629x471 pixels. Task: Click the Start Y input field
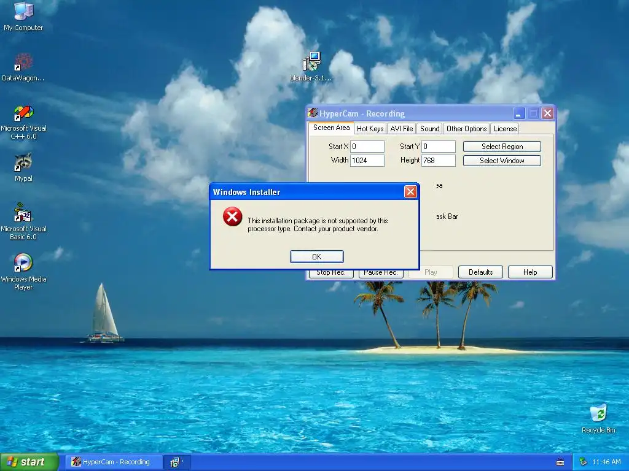pos(439,147)
